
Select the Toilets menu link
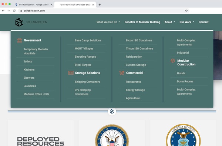click(x=28, y=61)
